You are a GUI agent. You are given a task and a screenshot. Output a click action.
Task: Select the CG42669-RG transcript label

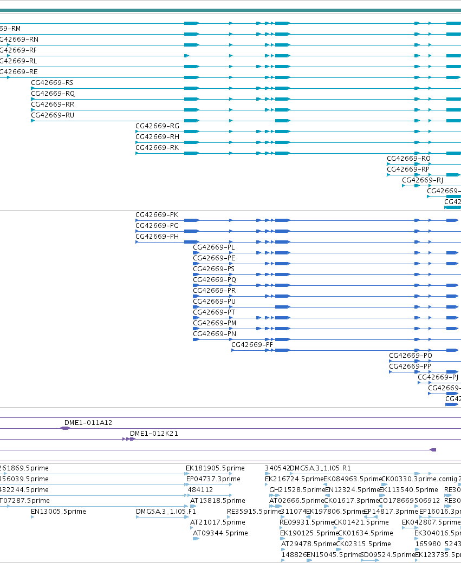point(157,126)
